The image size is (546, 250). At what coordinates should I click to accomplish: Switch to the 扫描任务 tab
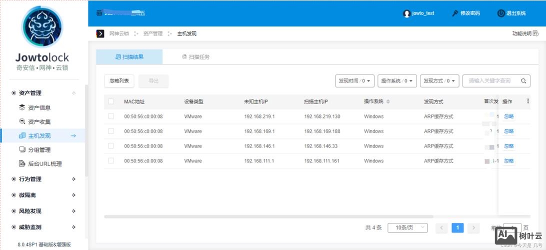click(196, 57)
